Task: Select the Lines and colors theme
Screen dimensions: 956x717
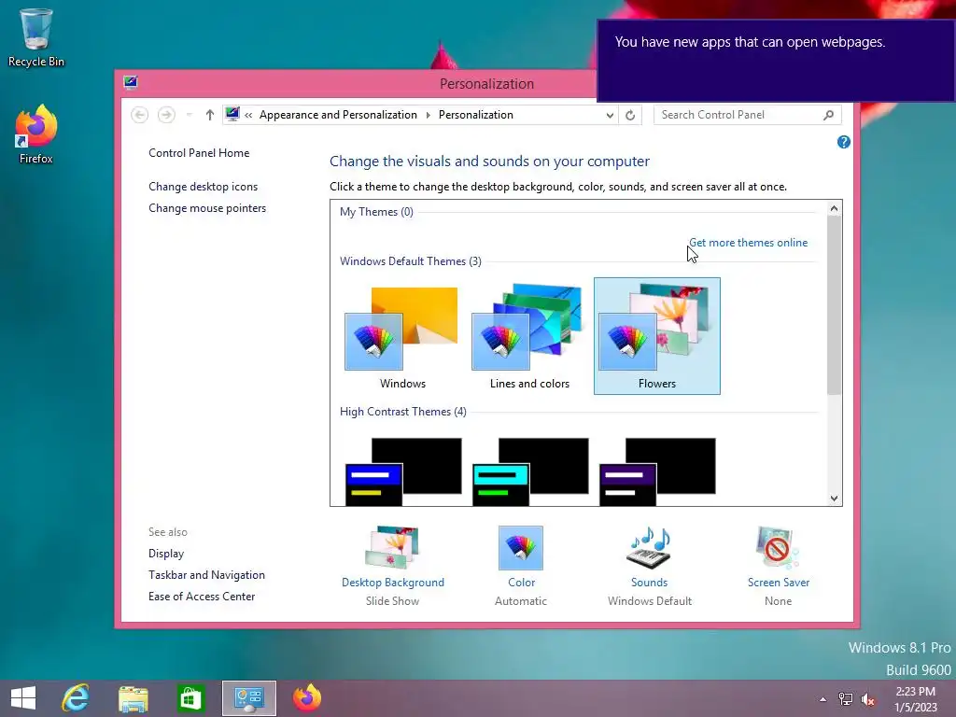Action: tap(529, 336)
